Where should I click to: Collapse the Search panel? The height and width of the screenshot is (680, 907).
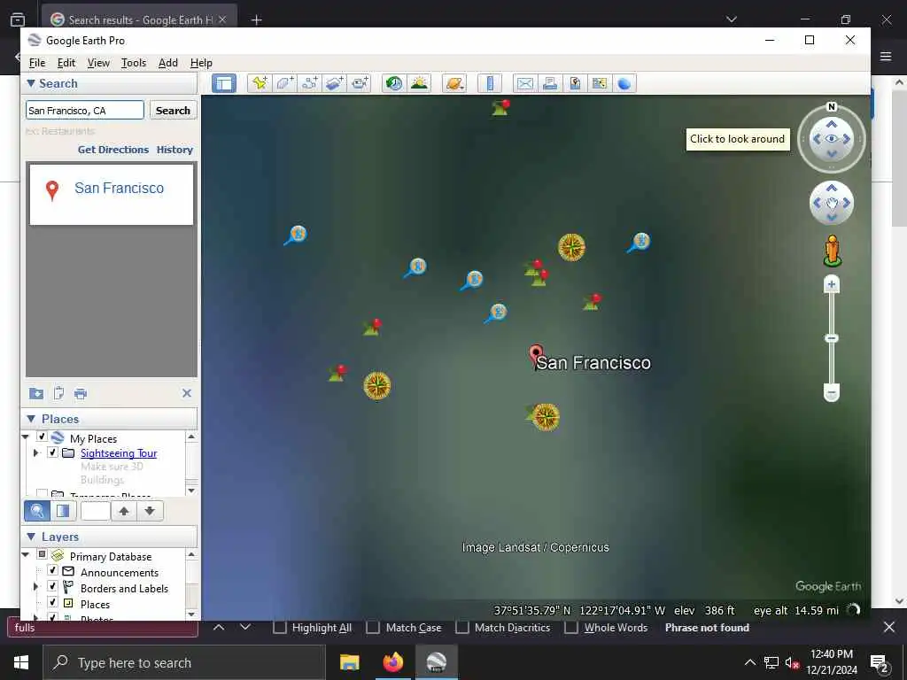pyautogui.click(x=31, y=83)
